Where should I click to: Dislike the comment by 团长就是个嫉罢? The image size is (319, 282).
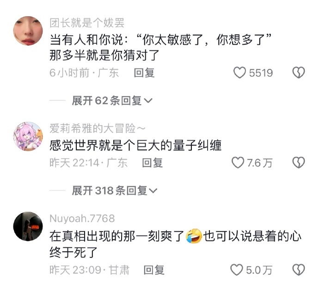click(x=299, y=73)
